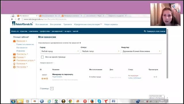Screen dimensions: 184x104
Task: Click the crown icon under vacancy ID
Action: point(45,79)
